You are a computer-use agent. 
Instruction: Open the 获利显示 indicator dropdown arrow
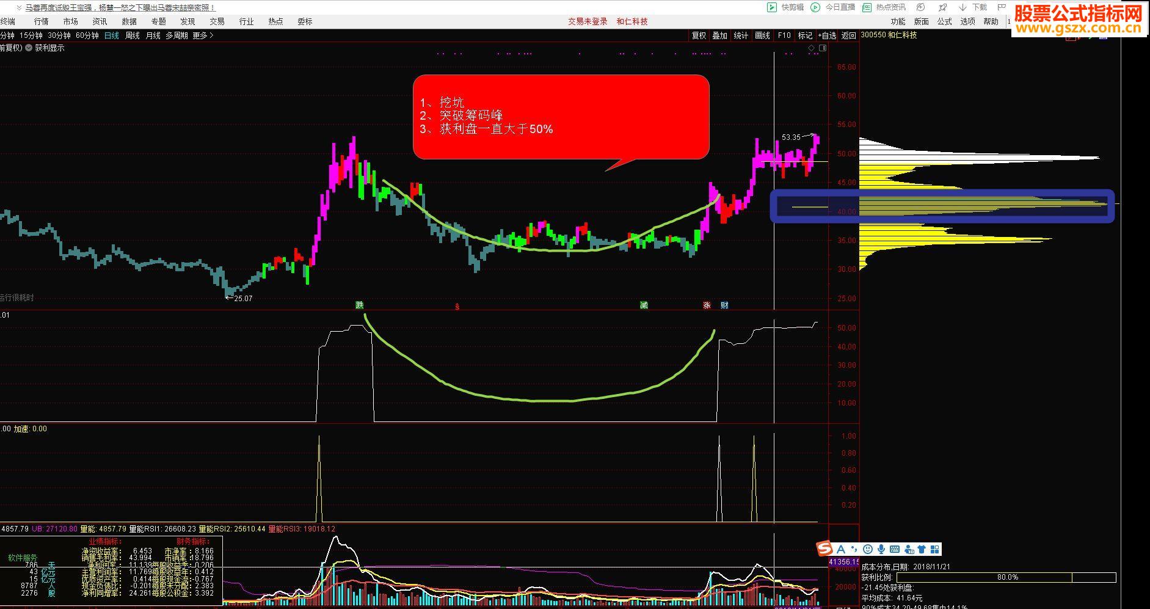[x=29, y=48]
